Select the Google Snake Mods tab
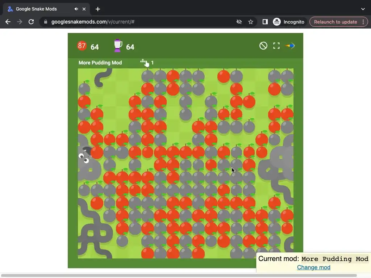371x278 pixels. pyautogui.click(x=46, y=9)
